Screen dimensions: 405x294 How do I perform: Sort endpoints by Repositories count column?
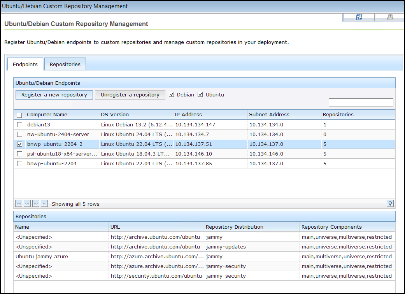tap(358, 115)
